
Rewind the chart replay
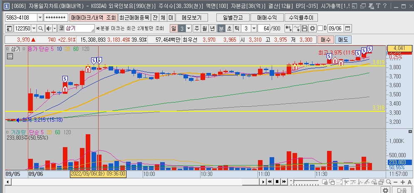pos(270,182)
